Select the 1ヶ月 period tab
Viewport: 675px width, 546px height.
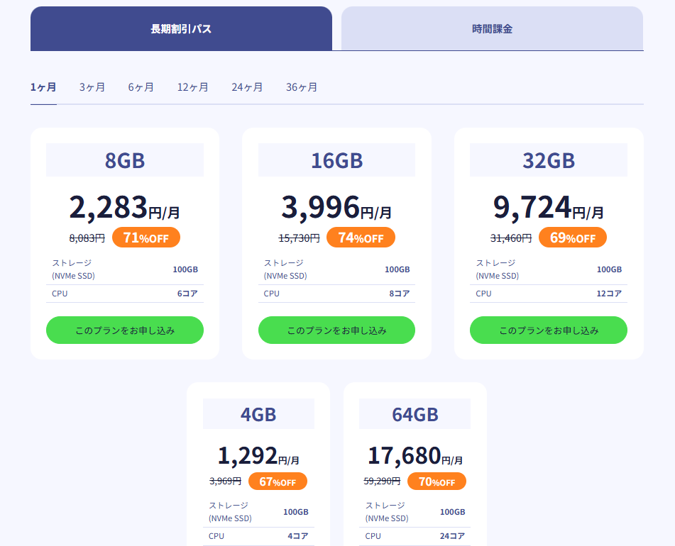point(43,87)
